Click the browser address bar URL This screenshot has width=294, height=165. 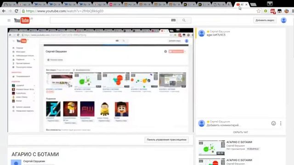(65, 11)
